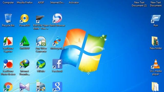Click the Mozilla Firefox label
This screenshot has width=164, height=92.
(x=25, y=3)
